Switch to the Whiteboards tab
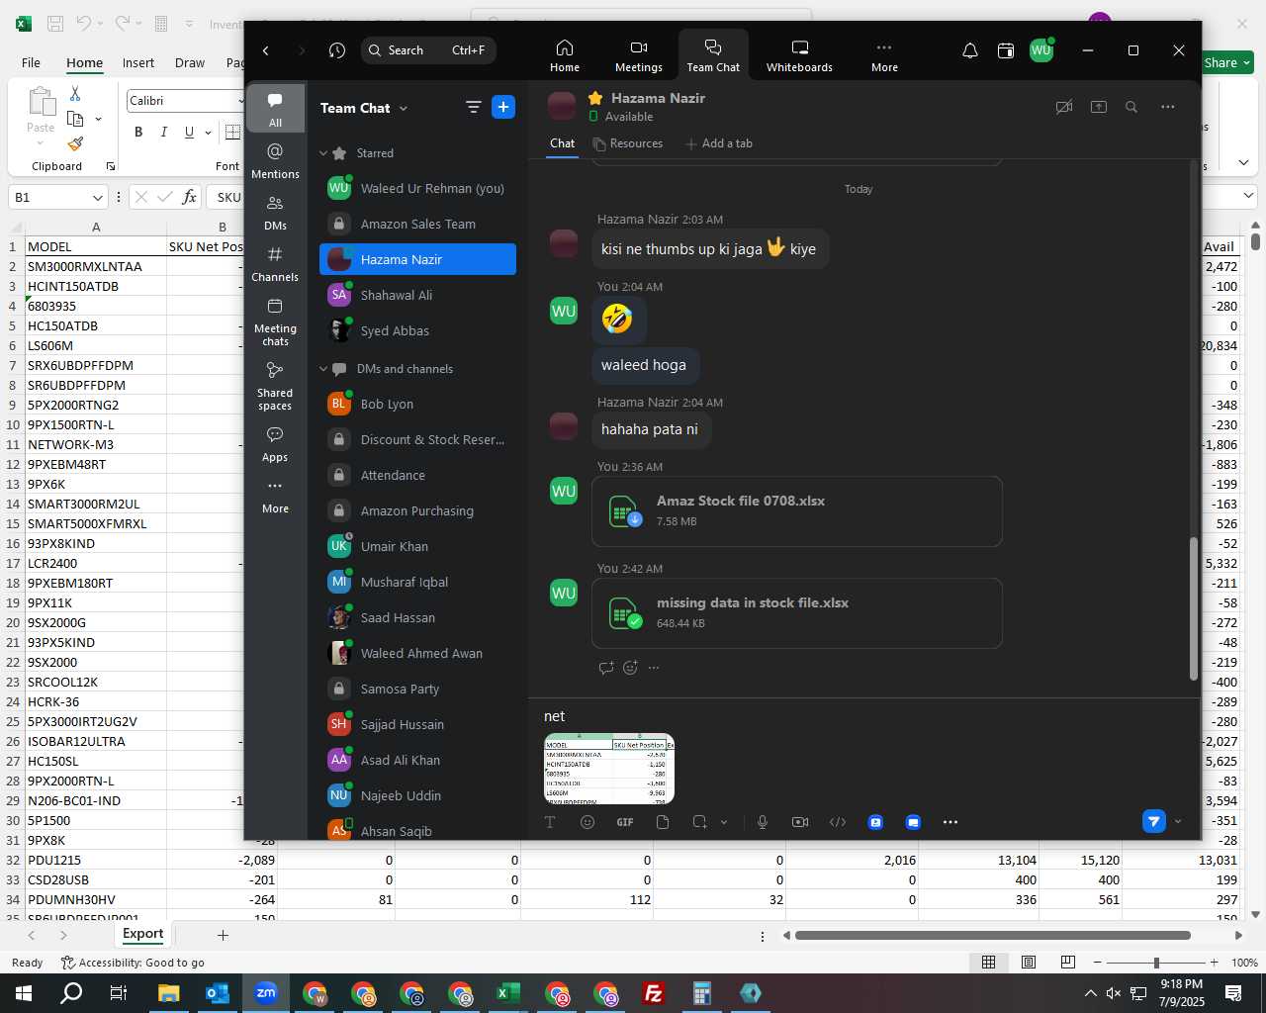The image size is (1266, 1013). pos(799,55)
